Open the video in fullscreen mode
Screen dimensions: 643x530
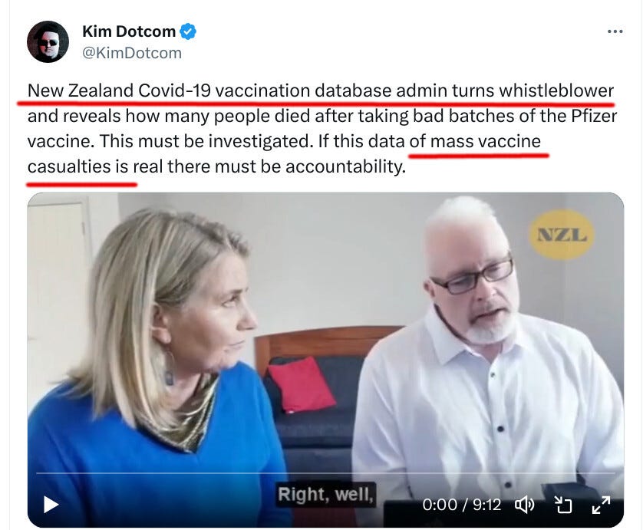tap(601, 505)
